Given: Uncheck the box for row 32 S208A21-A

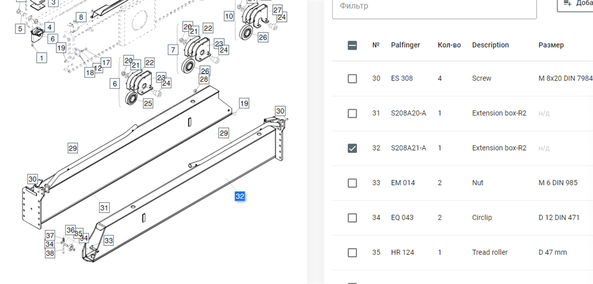Looking at the screenshot, I should [352, 148].
